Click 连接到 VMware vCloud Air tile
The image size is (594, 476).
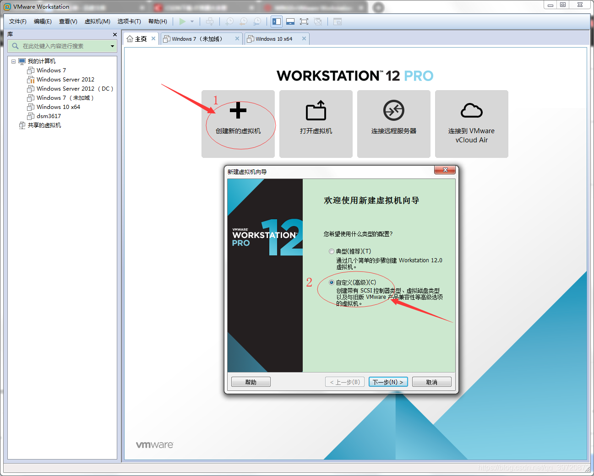click(x=472, y=124)
